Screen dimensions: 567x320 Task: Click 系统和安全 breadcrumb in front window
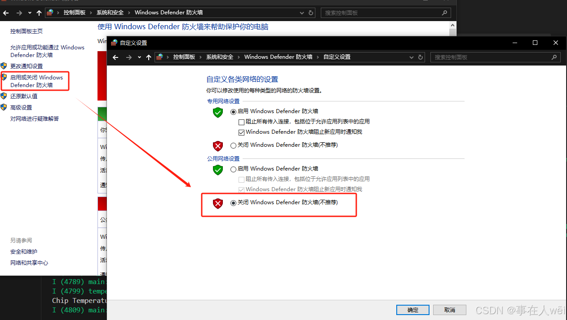click(220, 57)
